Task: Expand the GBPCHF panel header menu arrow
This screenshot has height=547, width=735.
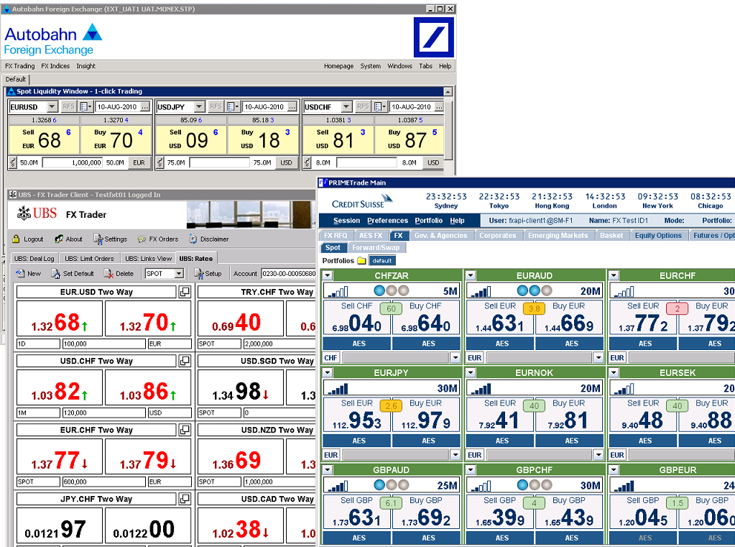Action: pos(471,470)
